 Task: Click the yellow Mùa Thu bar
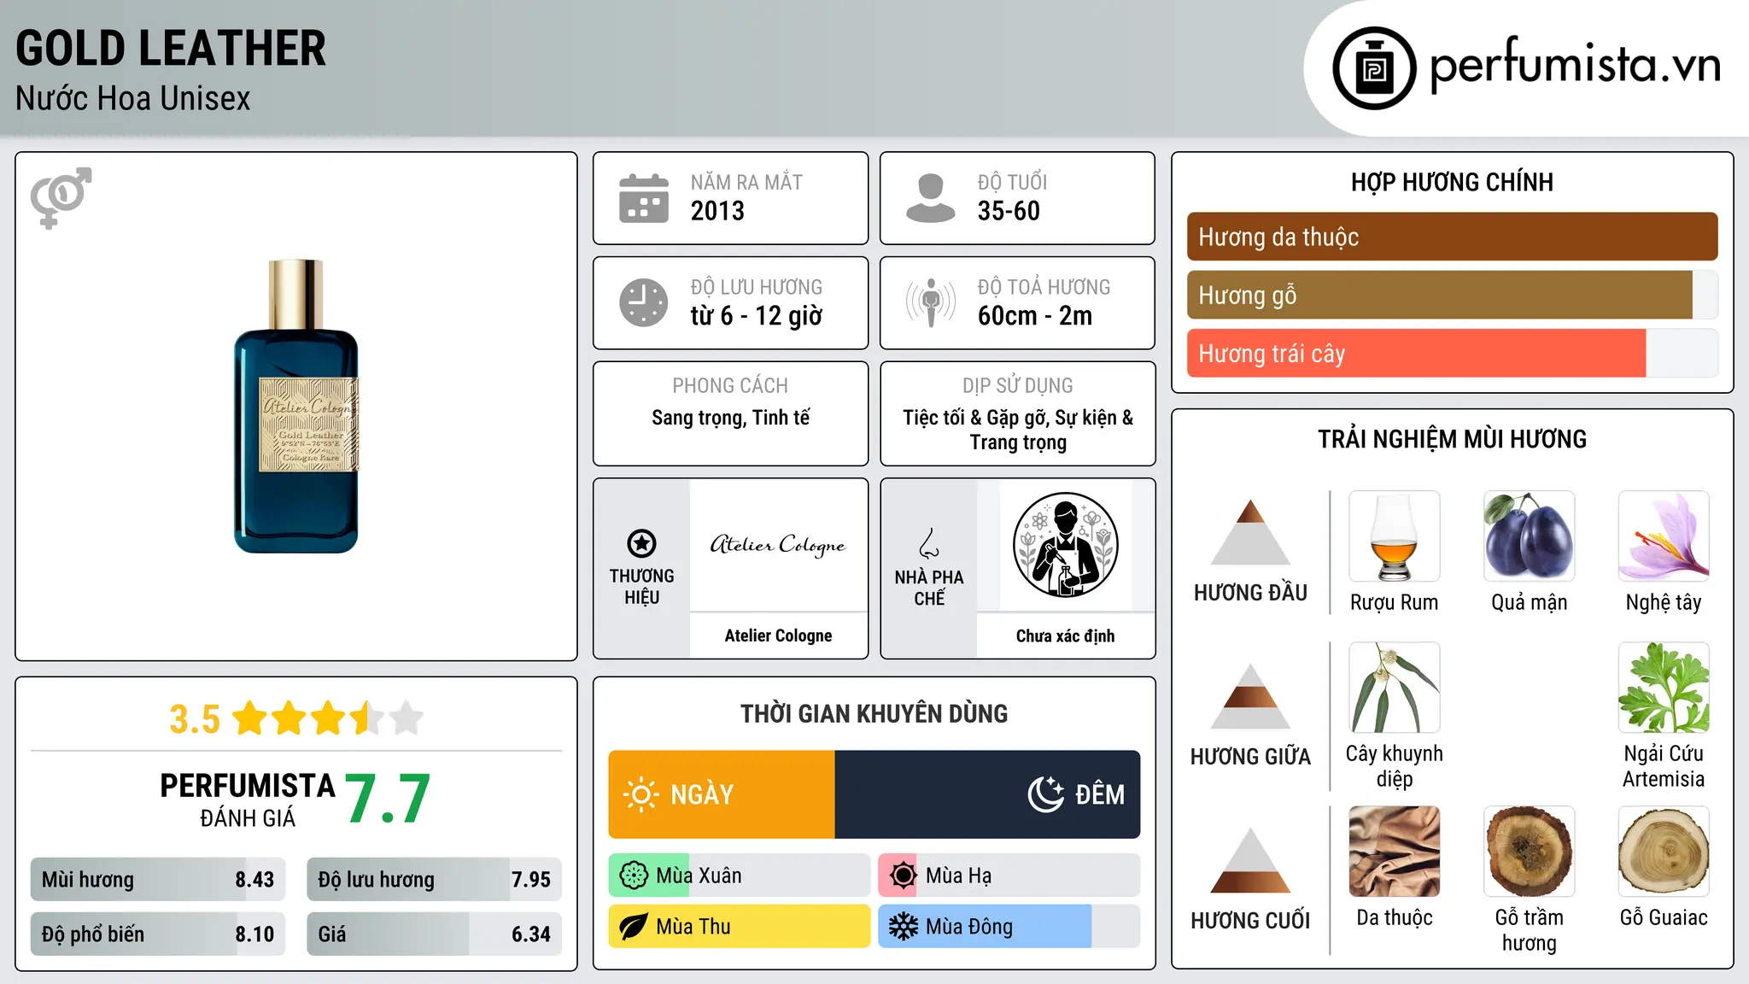tap(740, 927)
